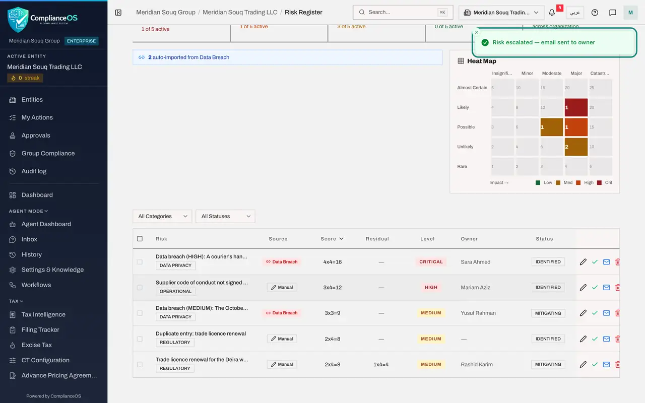Click Meridian Souq Trading LLC breadcrumb

(x=240, y=12)
